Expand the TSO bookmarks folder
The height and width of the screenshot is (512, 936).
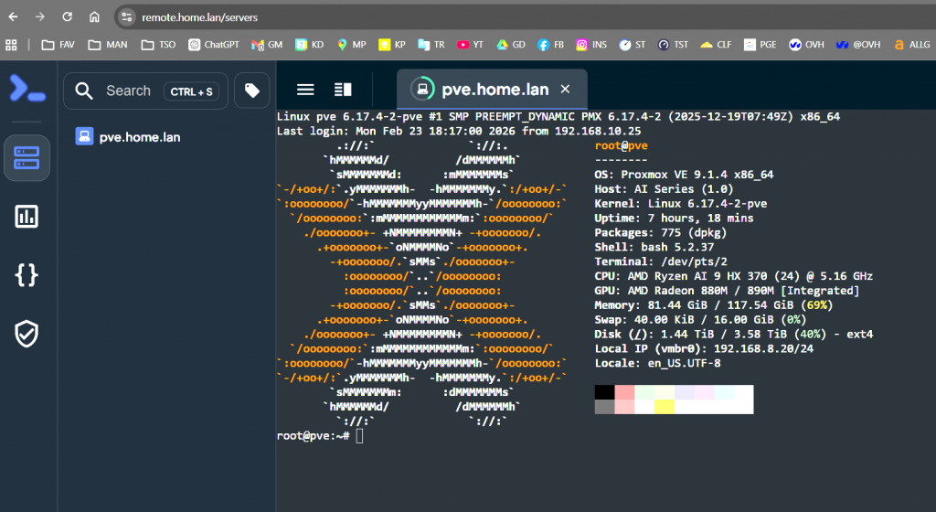[159, 44]
